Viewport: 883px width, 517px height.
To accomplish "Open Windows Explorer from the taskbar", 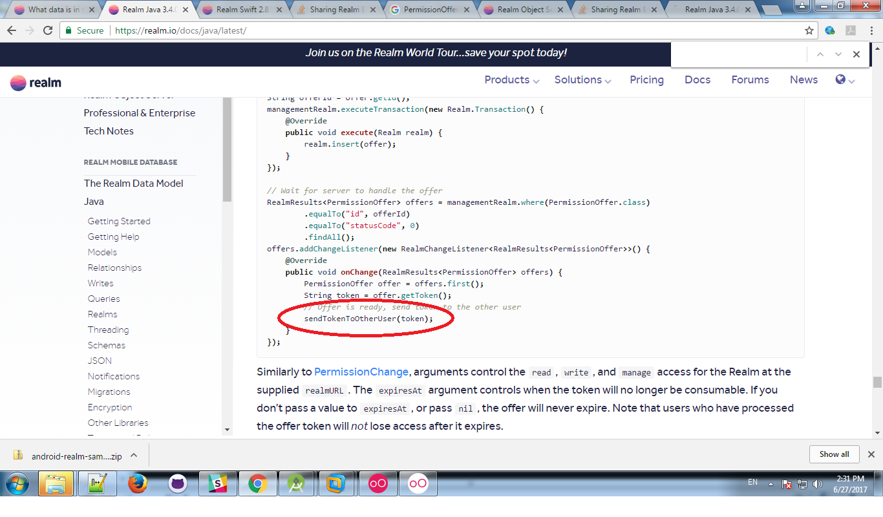I will click(56, 483).
